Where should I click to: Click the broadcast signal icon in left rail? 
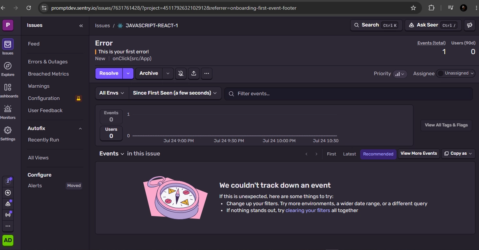point(8,215)
